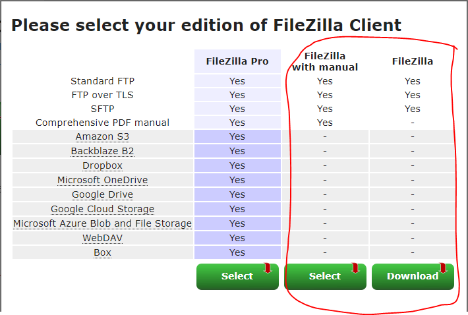Open the Box link
The image size is (468, 315).
point(103,252)
